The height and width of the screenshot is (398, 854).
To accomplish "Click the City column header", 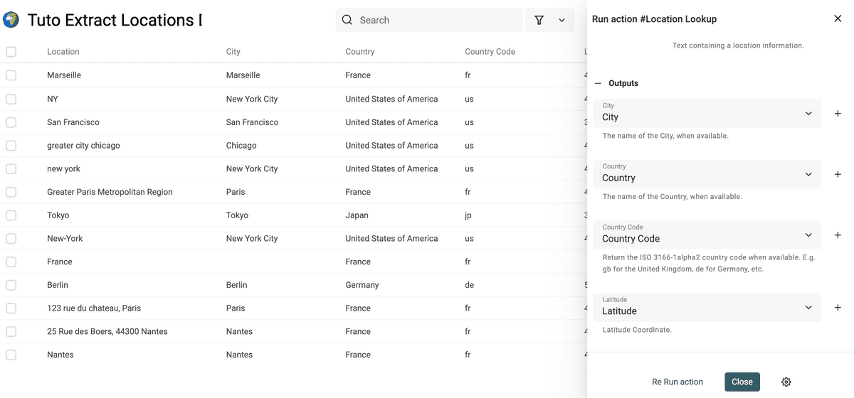I will (233, 51).
